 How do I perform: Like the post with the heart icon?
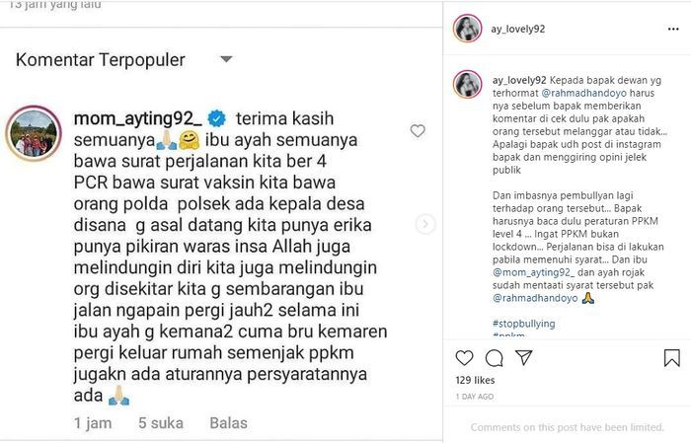(x=464, y=358)
